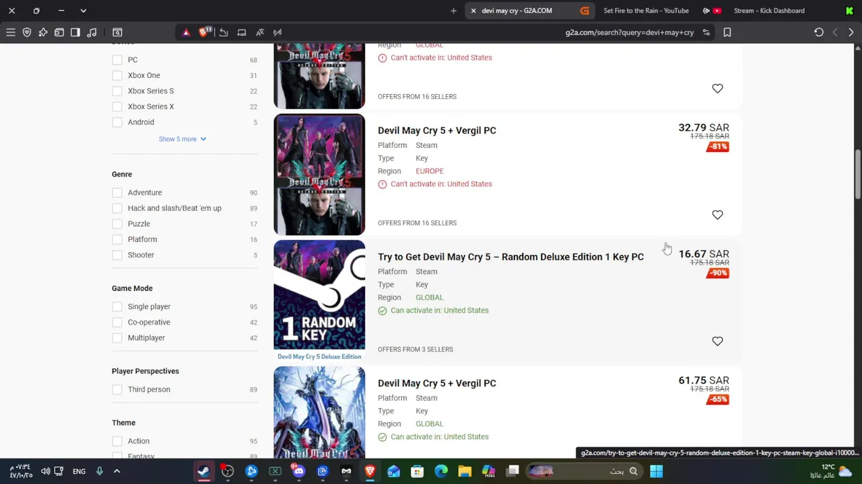Check the Action theme filter
This screenshot has height=484, width=862.
(x=117, y=441)
